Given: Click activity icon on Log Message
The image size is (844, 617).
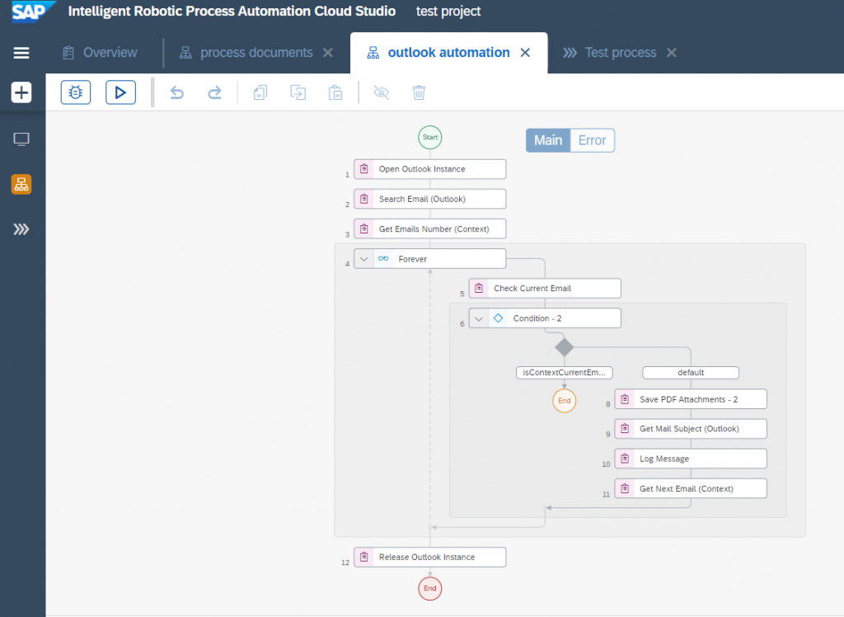Looking at the screenshot, I should pos(625,459).
